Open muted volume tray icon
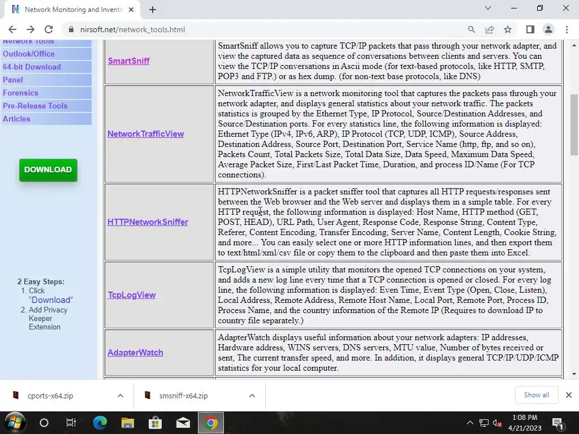579x434 pixels. tap(498, 423)
